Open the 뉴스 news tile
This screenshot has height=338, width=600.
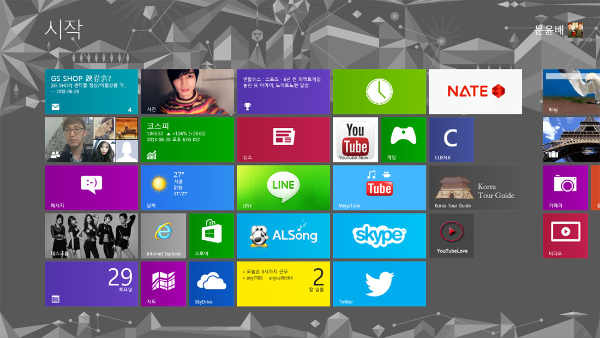coord(284,139)
